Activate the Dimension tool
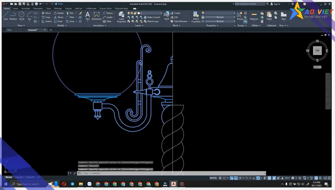335x190 pixels. [x=96, y=17]
